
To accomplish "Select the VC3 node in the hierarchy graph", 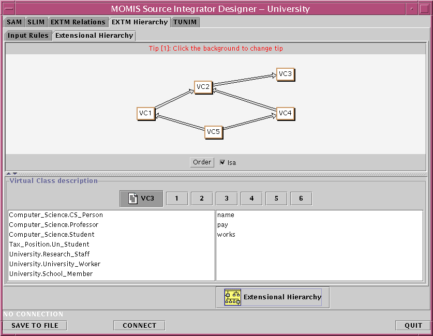I will pyautogui.click(x=285, y=74).
